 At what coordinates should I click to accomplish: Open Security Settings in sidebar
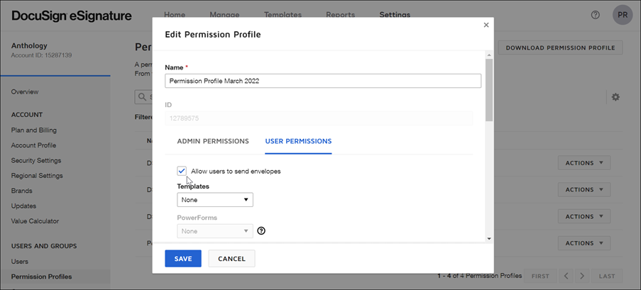pos(36,160)
